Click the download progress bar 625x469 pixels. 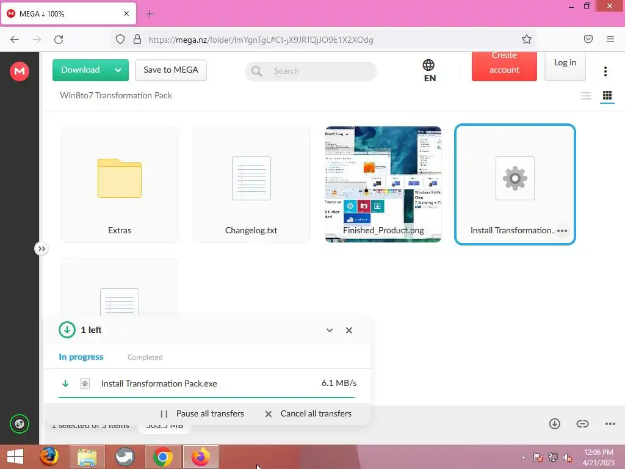(208, 398)
